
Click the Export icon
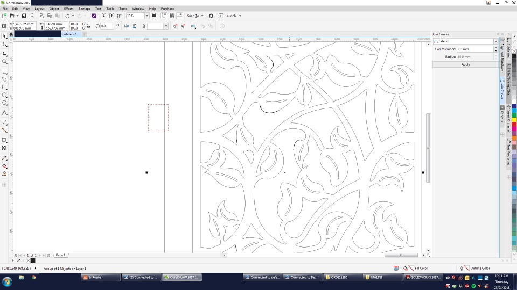[111, 16]
